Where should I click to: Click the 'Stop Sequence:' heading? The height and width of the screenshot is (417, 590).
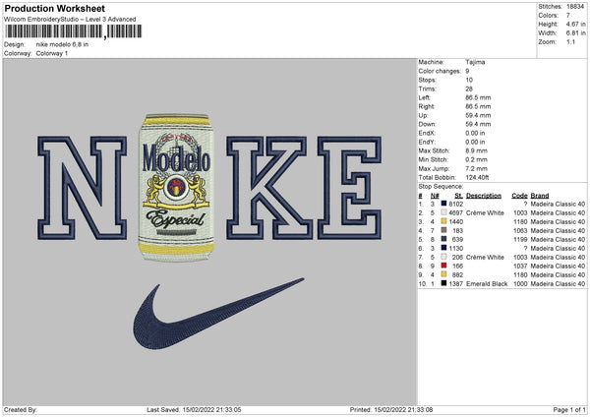click(442, 186)
